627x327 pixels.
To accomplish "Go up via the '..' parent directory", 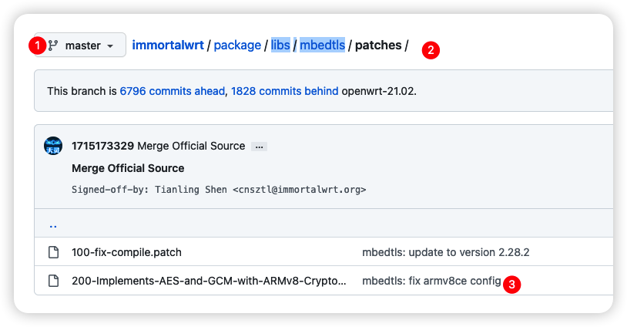I will coord(53,225).
